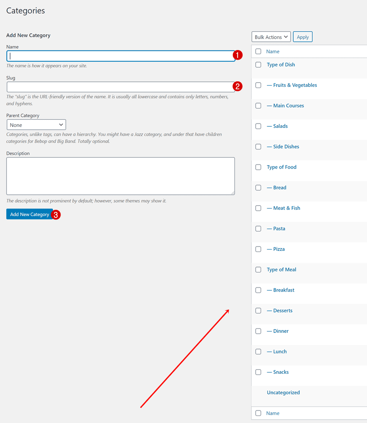The image size is (367, 423).
Task: Check the Salads category checkbox
Action: 258,126
